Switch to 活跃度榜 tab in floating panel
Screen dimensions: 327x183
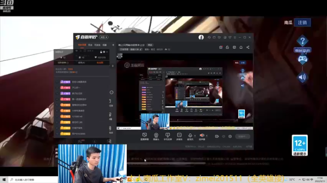[x=63, y=63]
